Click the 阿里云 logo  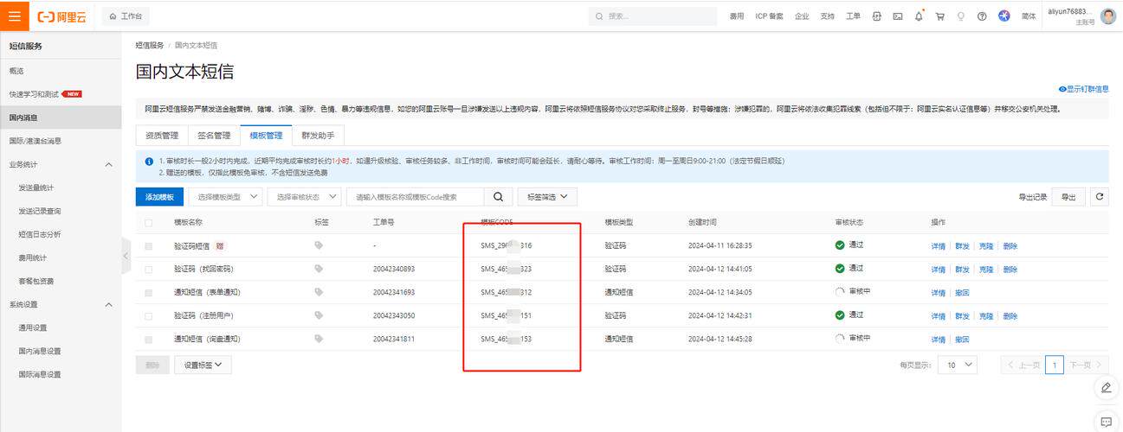[63, 16]
